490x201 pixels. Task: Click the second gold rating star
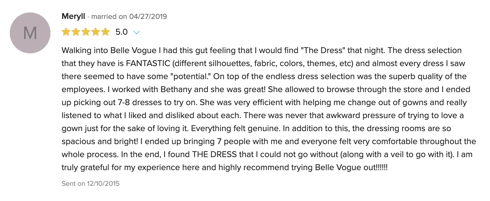(x=76, y=32)
